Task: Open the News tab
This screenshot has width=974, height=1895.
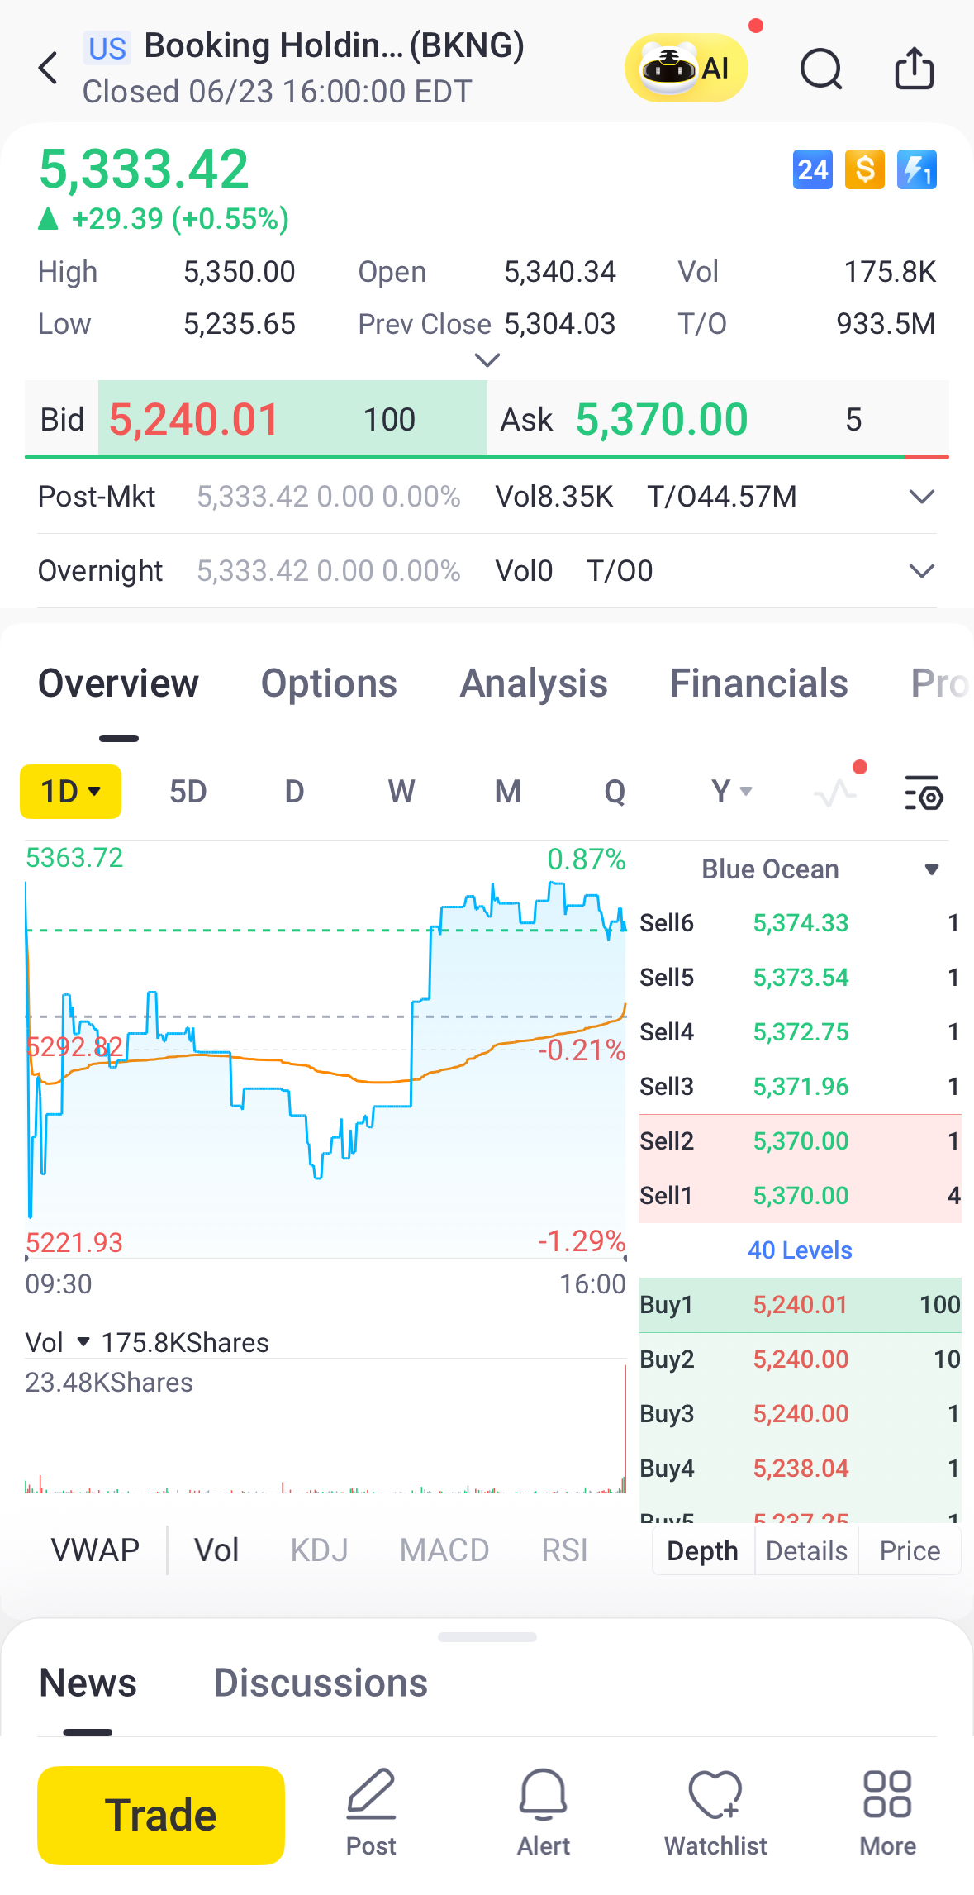Action: pyautogui.click(x=88, y=1683)
